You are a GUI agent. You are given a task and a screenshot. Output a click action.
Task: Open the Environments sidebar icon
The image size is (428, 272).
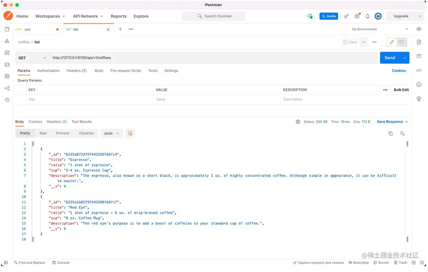point(7,53)
